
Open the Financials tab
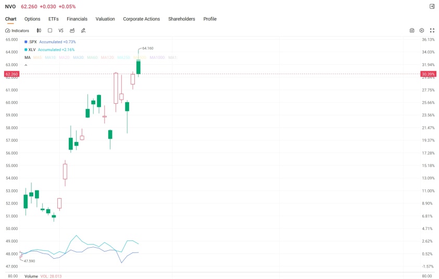pos(77,19)
